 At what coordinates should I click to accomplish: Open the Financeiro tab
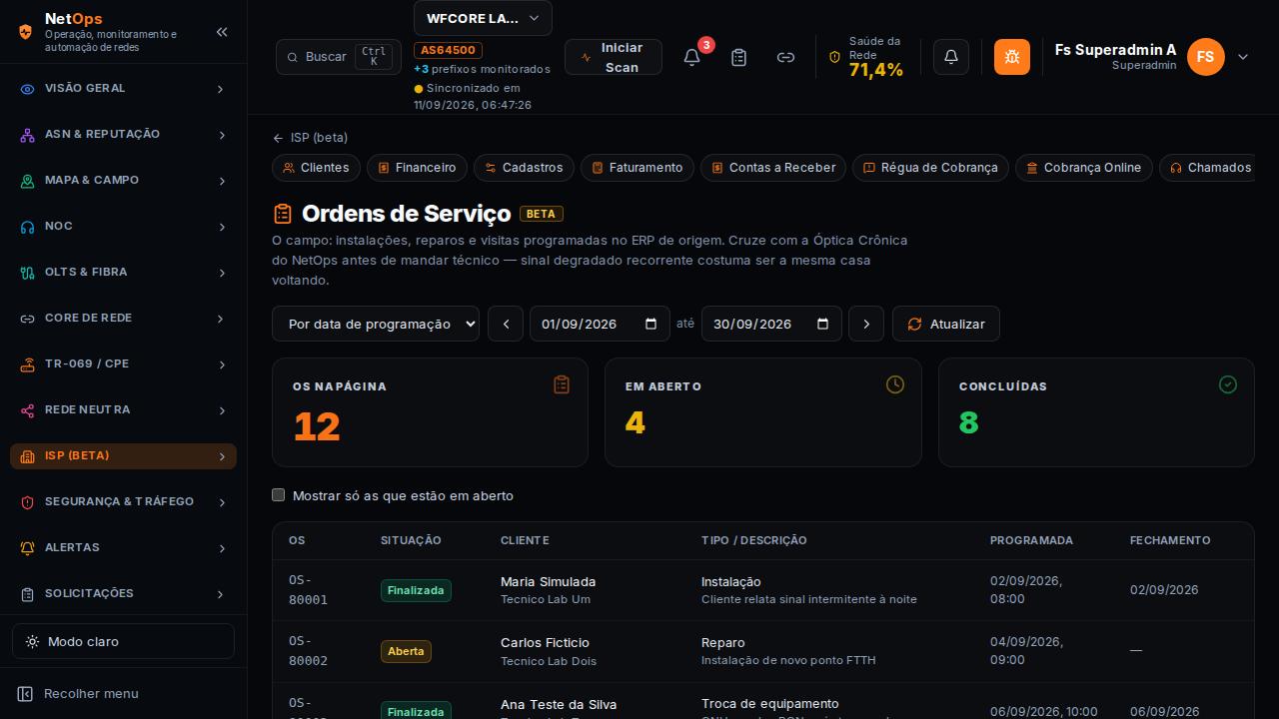pos(417,168)
